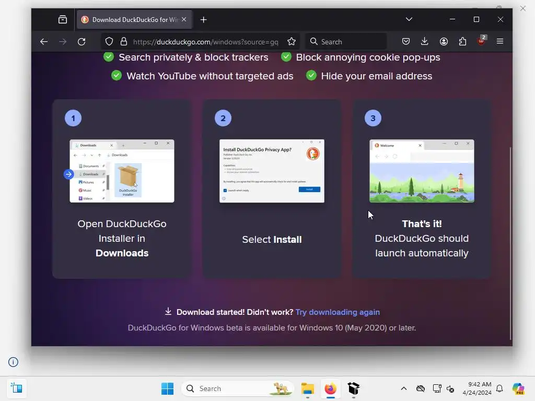Viewport: 535px width, 401px height.
Task: Open the Extensions puzzle icon
Action: (462, 41)
